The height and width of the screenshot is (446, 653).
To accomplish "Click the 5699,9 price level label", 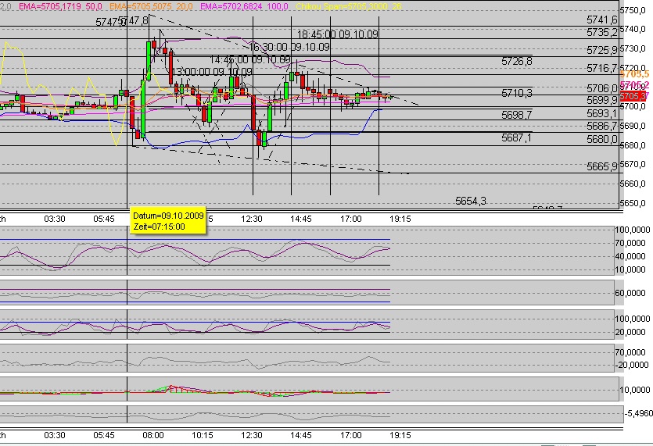I will click(601, 100).
